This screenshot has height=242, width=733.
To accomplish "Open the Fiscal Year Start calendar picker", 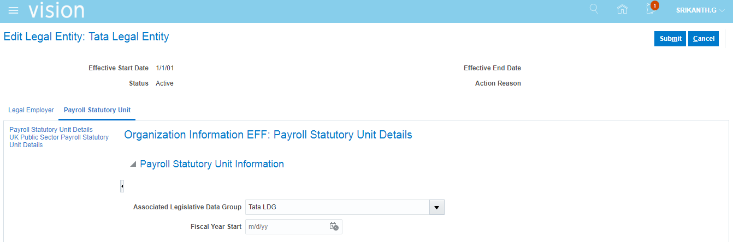I will (x=334, y=226).
